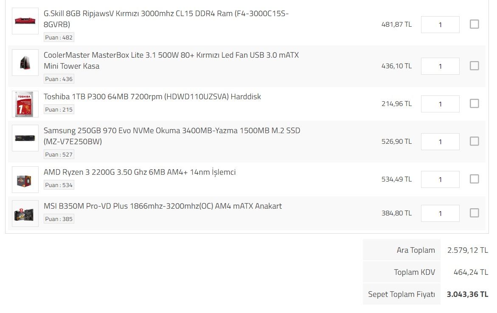497x313 pixels.
Task: Toggle the AMD Ryzen 3 2200G checkbox
Action: coord(474,179)
